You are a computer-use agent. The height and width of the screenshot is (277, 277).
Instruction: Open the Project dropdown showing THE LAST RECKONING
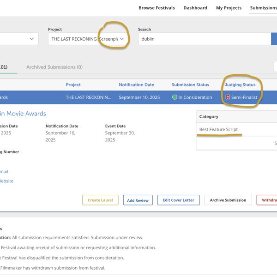(89, 39)
